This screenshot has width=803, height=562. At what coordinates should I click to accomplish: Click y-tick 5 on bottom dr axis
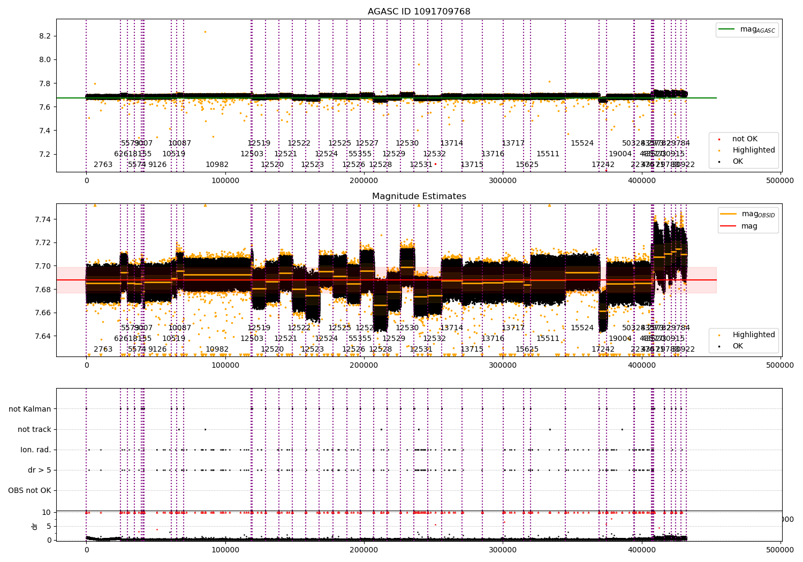[x=49, y=526]
